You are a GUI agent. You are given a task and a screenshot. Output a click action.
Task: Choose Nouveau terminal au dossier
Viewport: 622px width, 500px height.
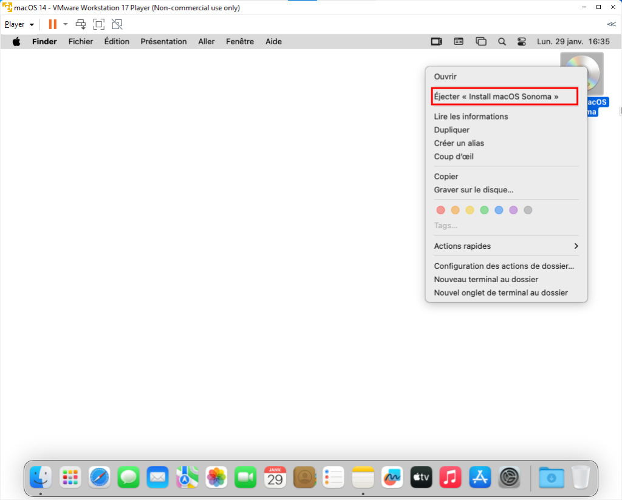pyautogui.click(x=485, y=279)
